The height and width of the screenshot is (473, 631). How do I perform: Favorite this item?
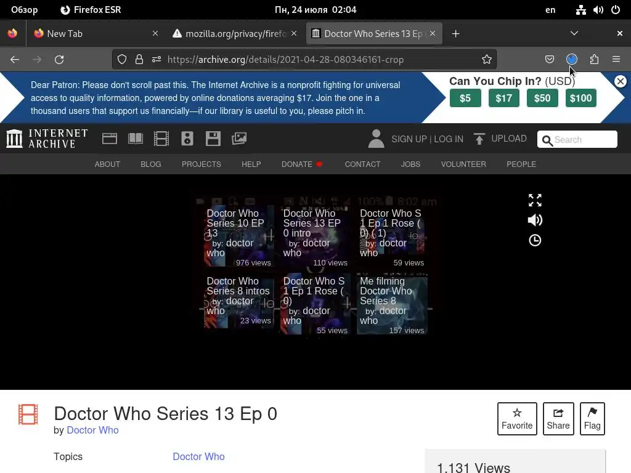(x=517, y=418)
